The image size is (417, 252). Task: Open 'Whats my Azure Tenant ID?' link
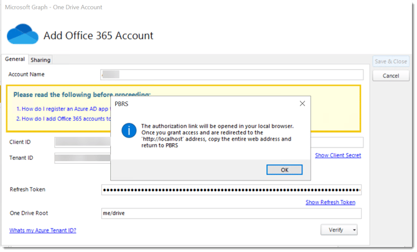pos(43,230)
